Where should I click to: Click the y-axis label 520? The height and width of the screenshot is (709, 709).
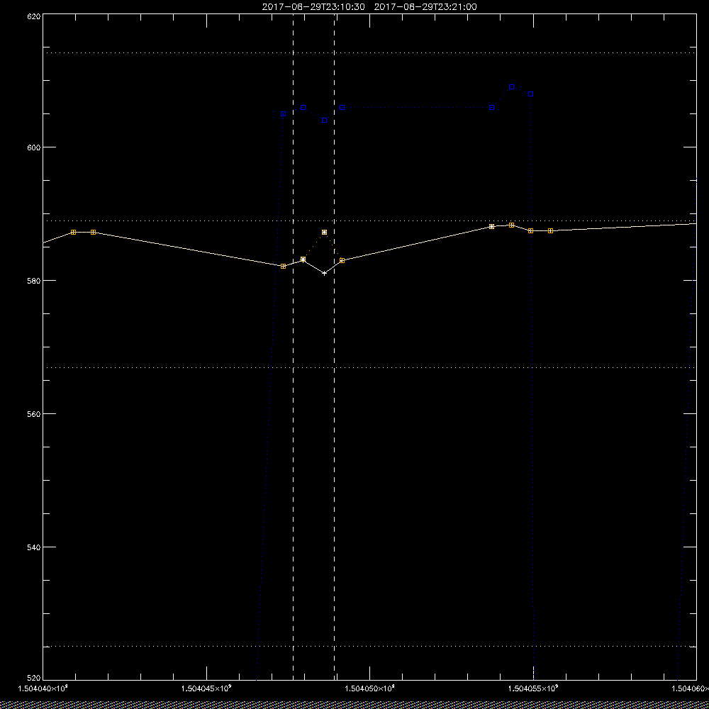tap(34, 677)
